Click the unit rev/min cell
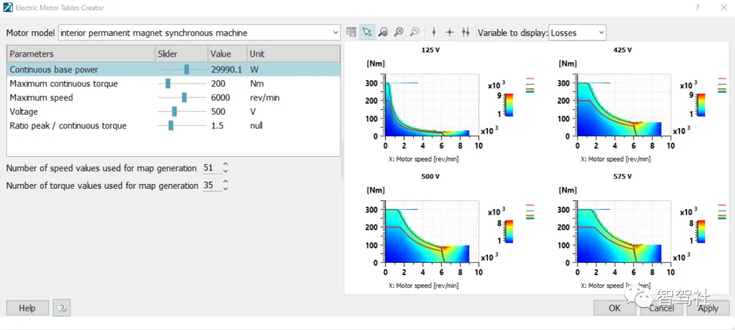This screenshot has width=735, height=330. click(265, 98)
